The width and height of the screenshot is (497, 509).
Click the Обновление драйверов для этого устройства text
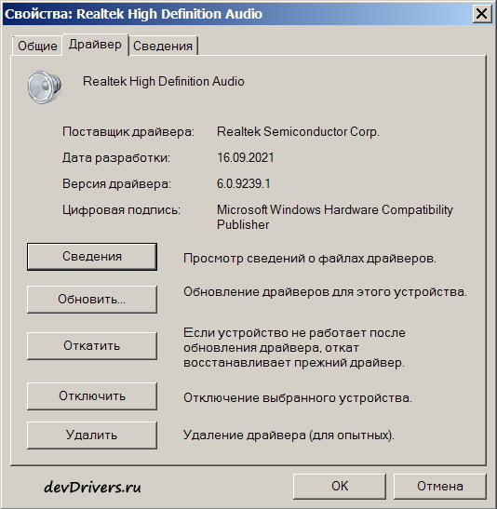pos(325,292)
